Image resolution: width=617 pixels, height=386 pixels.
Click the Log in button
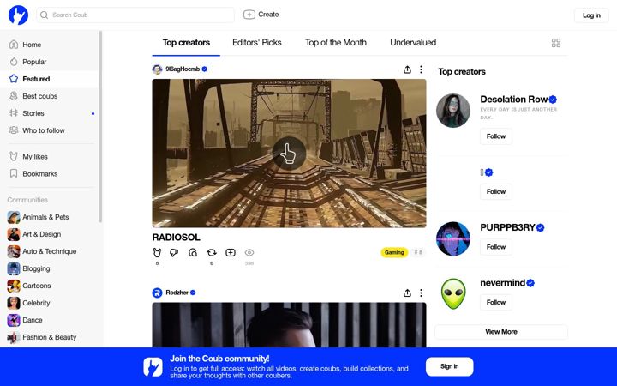click(x=591, y=15)
